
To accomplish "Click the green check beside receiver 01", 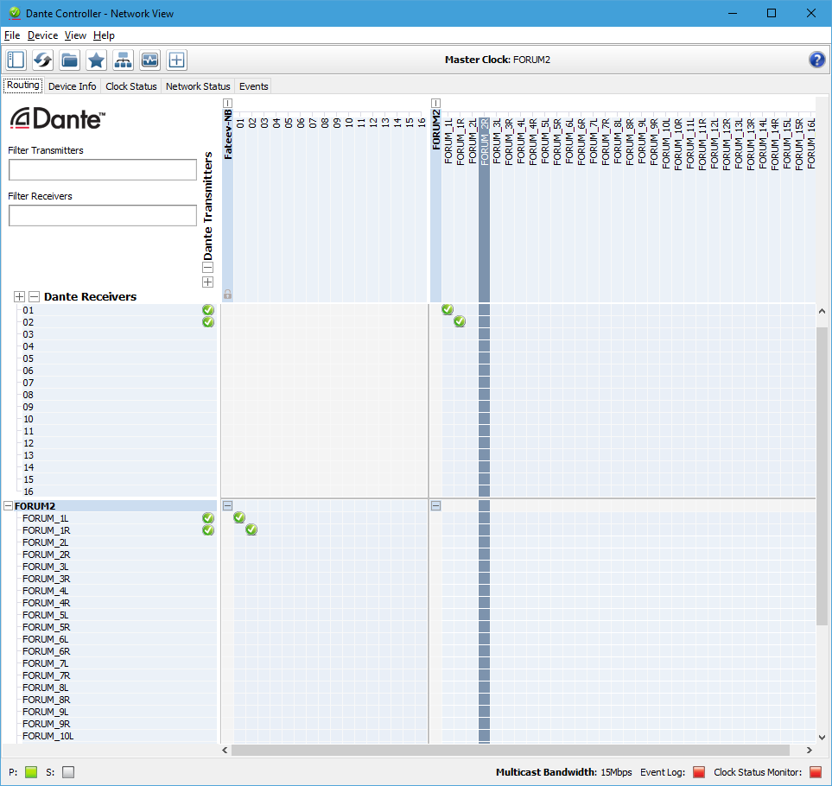I will click(208, 310).
